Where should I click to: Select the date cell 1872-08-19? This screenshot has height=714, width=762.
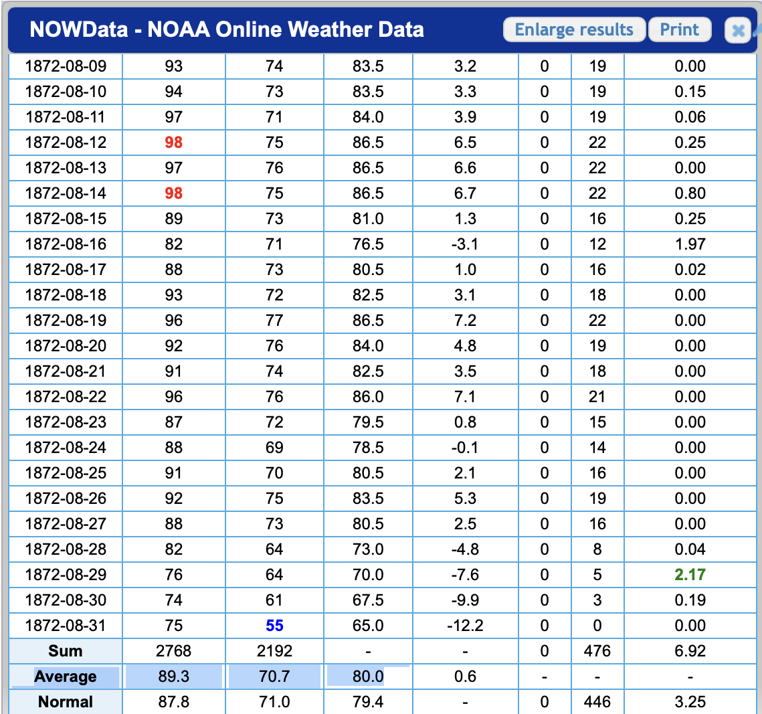66,321
